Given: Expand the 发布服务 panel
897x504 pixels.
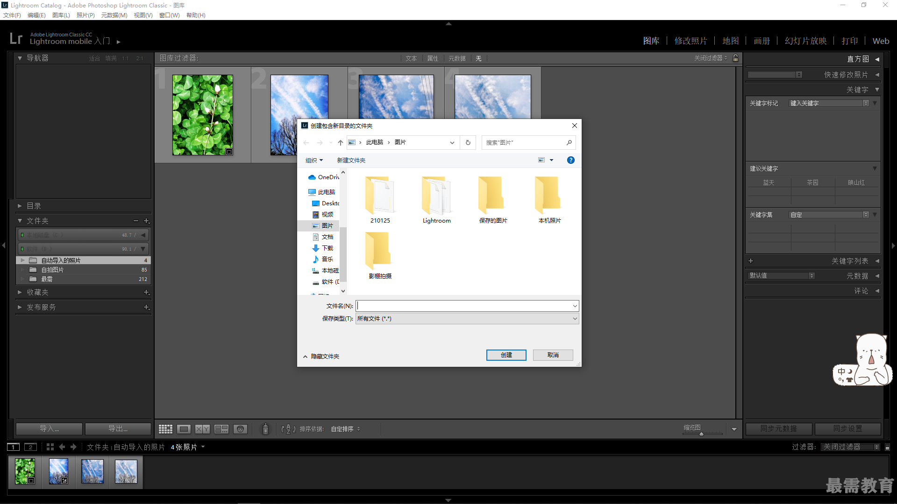Looking at the screenshot, I should (20, 307).
